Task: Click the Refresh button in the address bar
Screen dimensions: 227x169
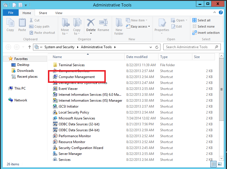Action: coord(157,47)
